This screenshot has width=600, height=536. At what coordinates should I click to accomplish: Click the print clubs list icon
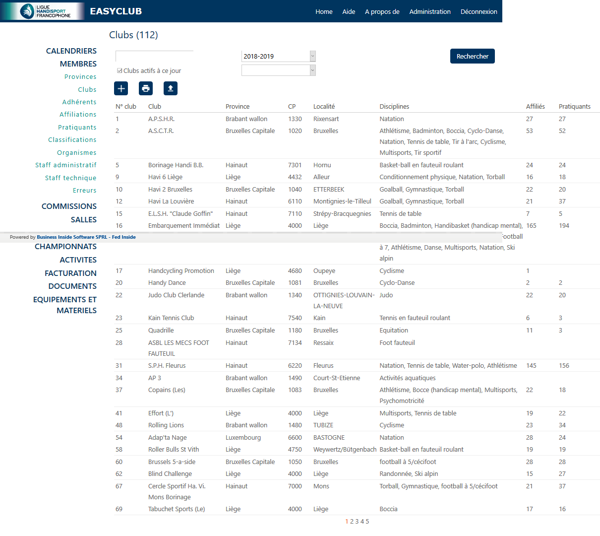(x=146, y=88)
